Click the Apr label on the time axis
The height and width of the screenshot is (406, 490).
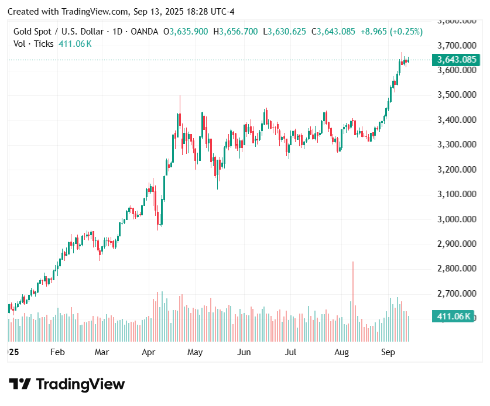(149, 352)
